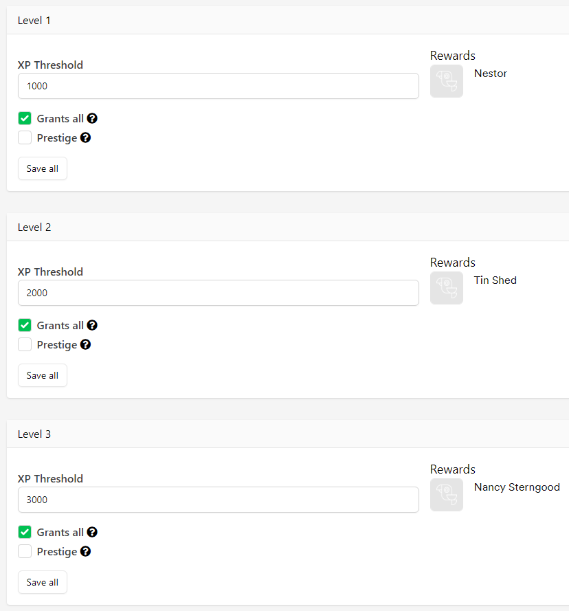Click the Nancy Sterngood reward image icon
569x611 pixels.
click(447, 495)
